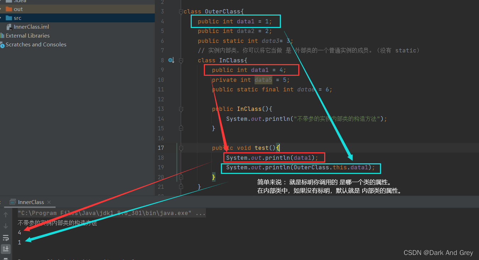
Task: Click the out folder icon
Action: pos(9,9)
